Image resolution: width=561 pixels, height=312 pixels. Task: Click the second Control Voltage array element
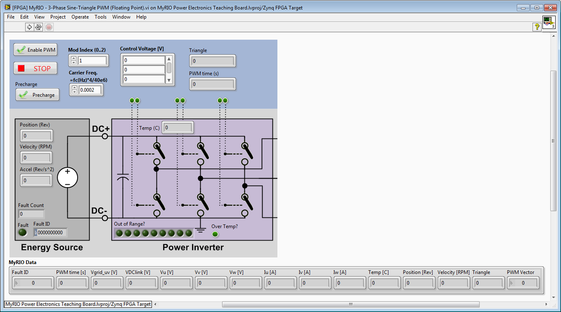pos(144,69)
